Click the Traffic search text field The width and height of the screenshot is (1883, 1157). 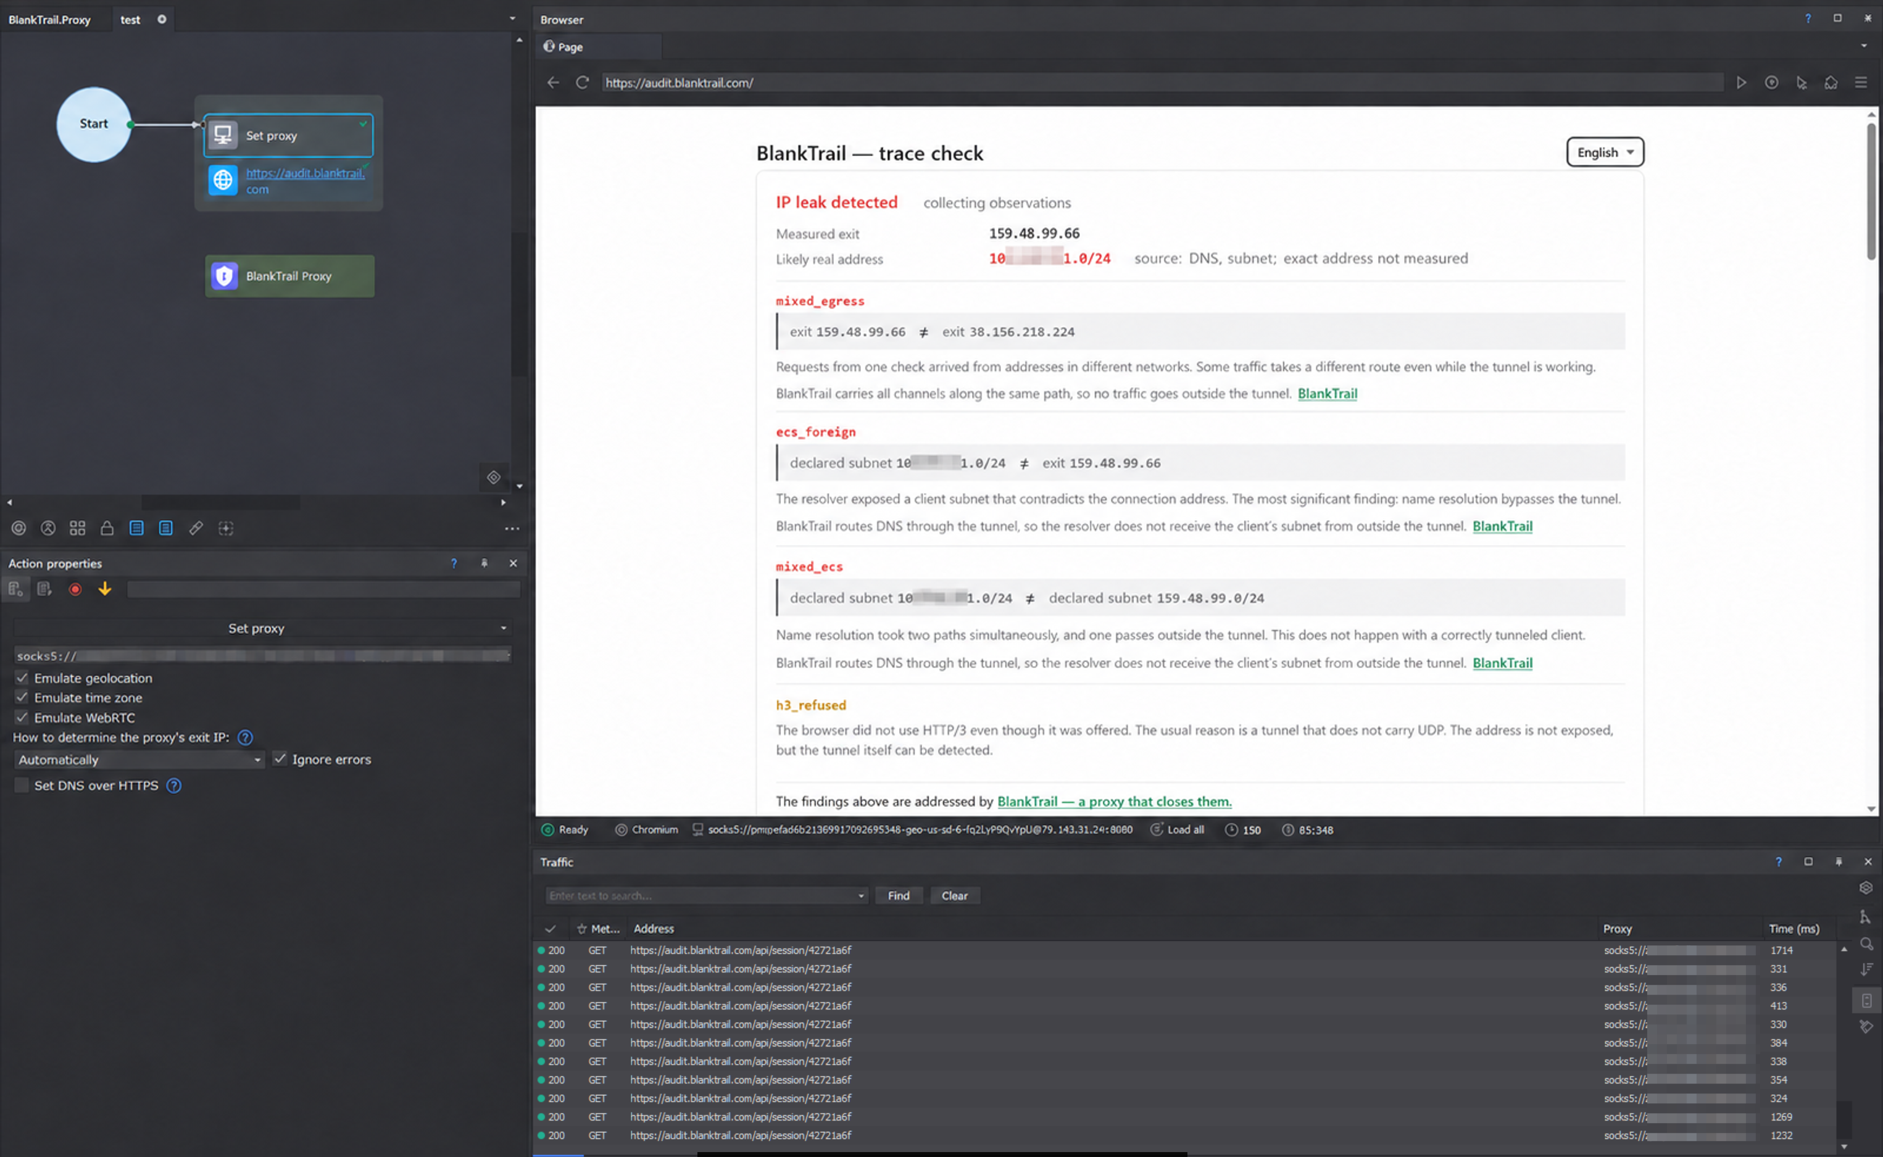(700, 896)
